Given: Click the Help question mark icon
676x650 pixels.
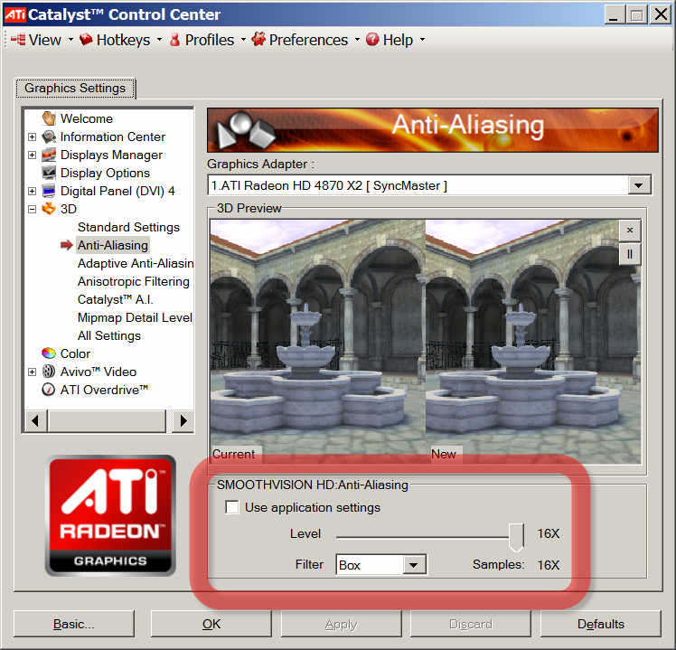Looking at the screenshot, I should [x=372, y=39].
